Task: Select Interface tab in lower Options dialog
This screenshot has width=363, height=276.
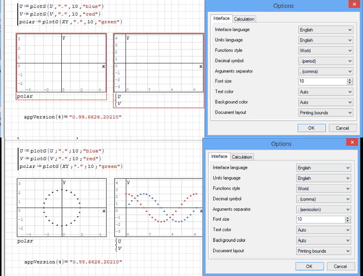Action: pos(219,157)
